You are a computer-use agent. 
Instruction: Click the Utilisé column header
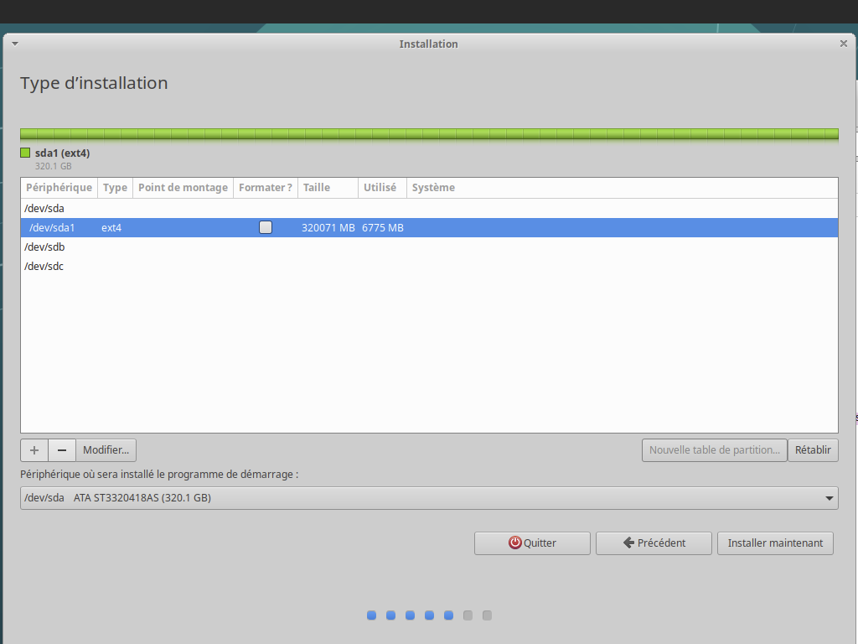380,188
